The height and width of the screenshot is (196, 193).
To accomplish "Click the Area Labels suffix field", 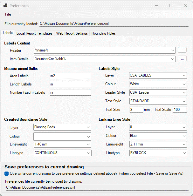I will 70,76.
